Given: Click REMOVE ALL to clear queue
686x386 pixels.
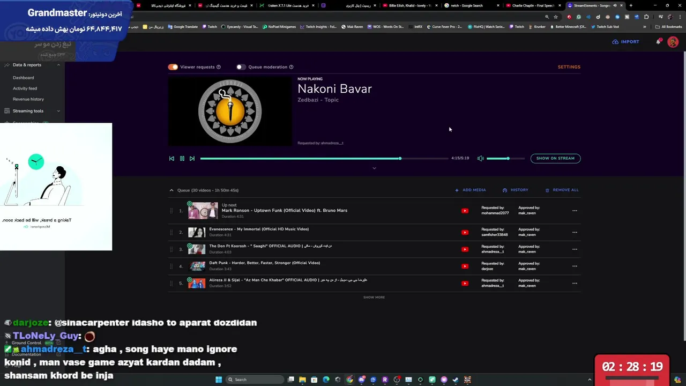Looking at the screenshot, I should tap(562, 190).
